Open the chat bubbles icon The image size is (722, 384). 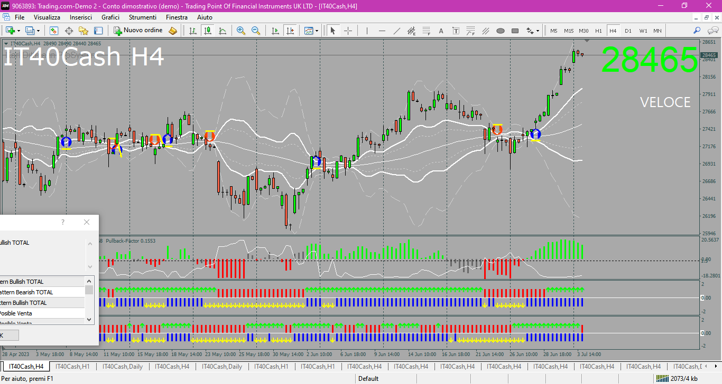tap(712, 31)
